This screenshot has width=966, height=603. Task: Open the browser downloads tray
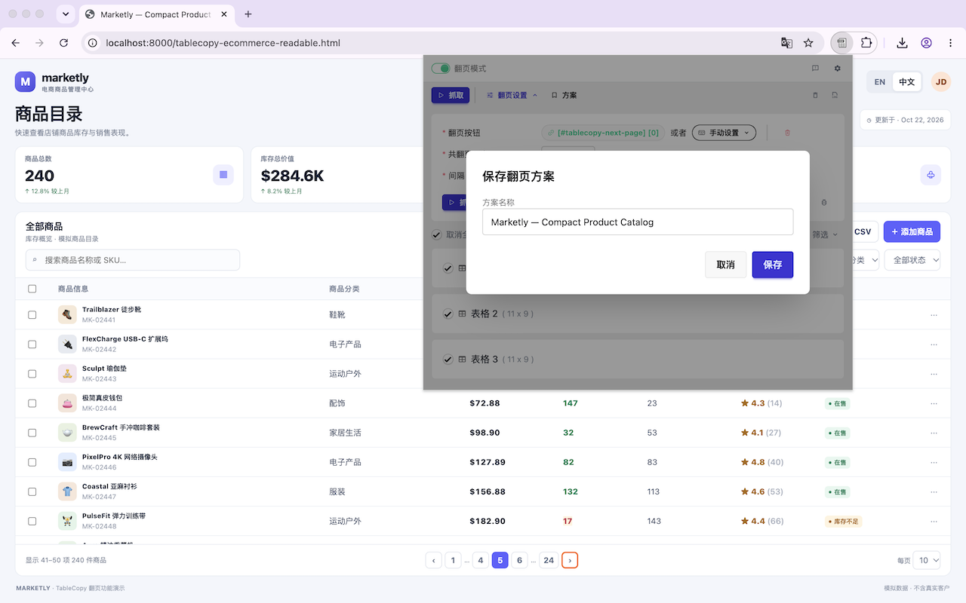(x=902, y=43)
